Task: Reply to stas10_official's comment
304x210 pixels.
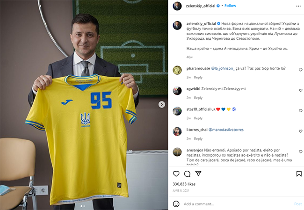Action: coord(198,118)
